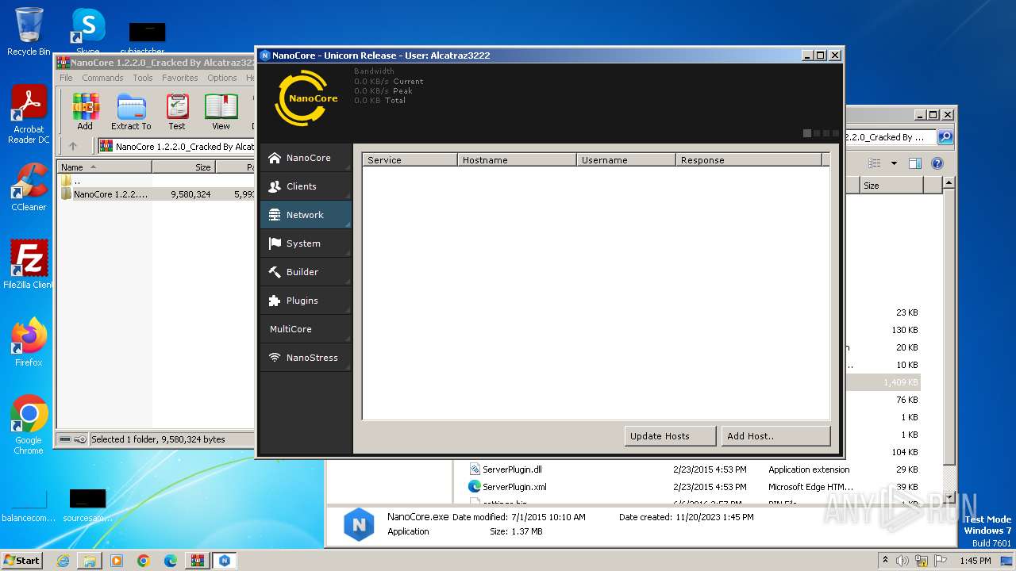Open WinRAR Tools menu
The width and height of the screenshot is (1016, 571).
143,78
